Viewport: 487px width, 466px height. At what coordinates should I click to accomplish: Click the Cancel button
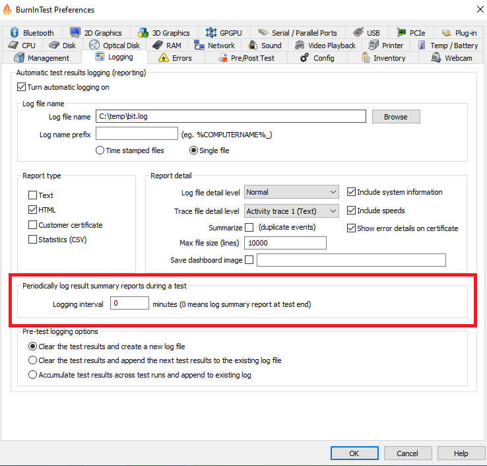pyautogui.click(x=408, y=453)
